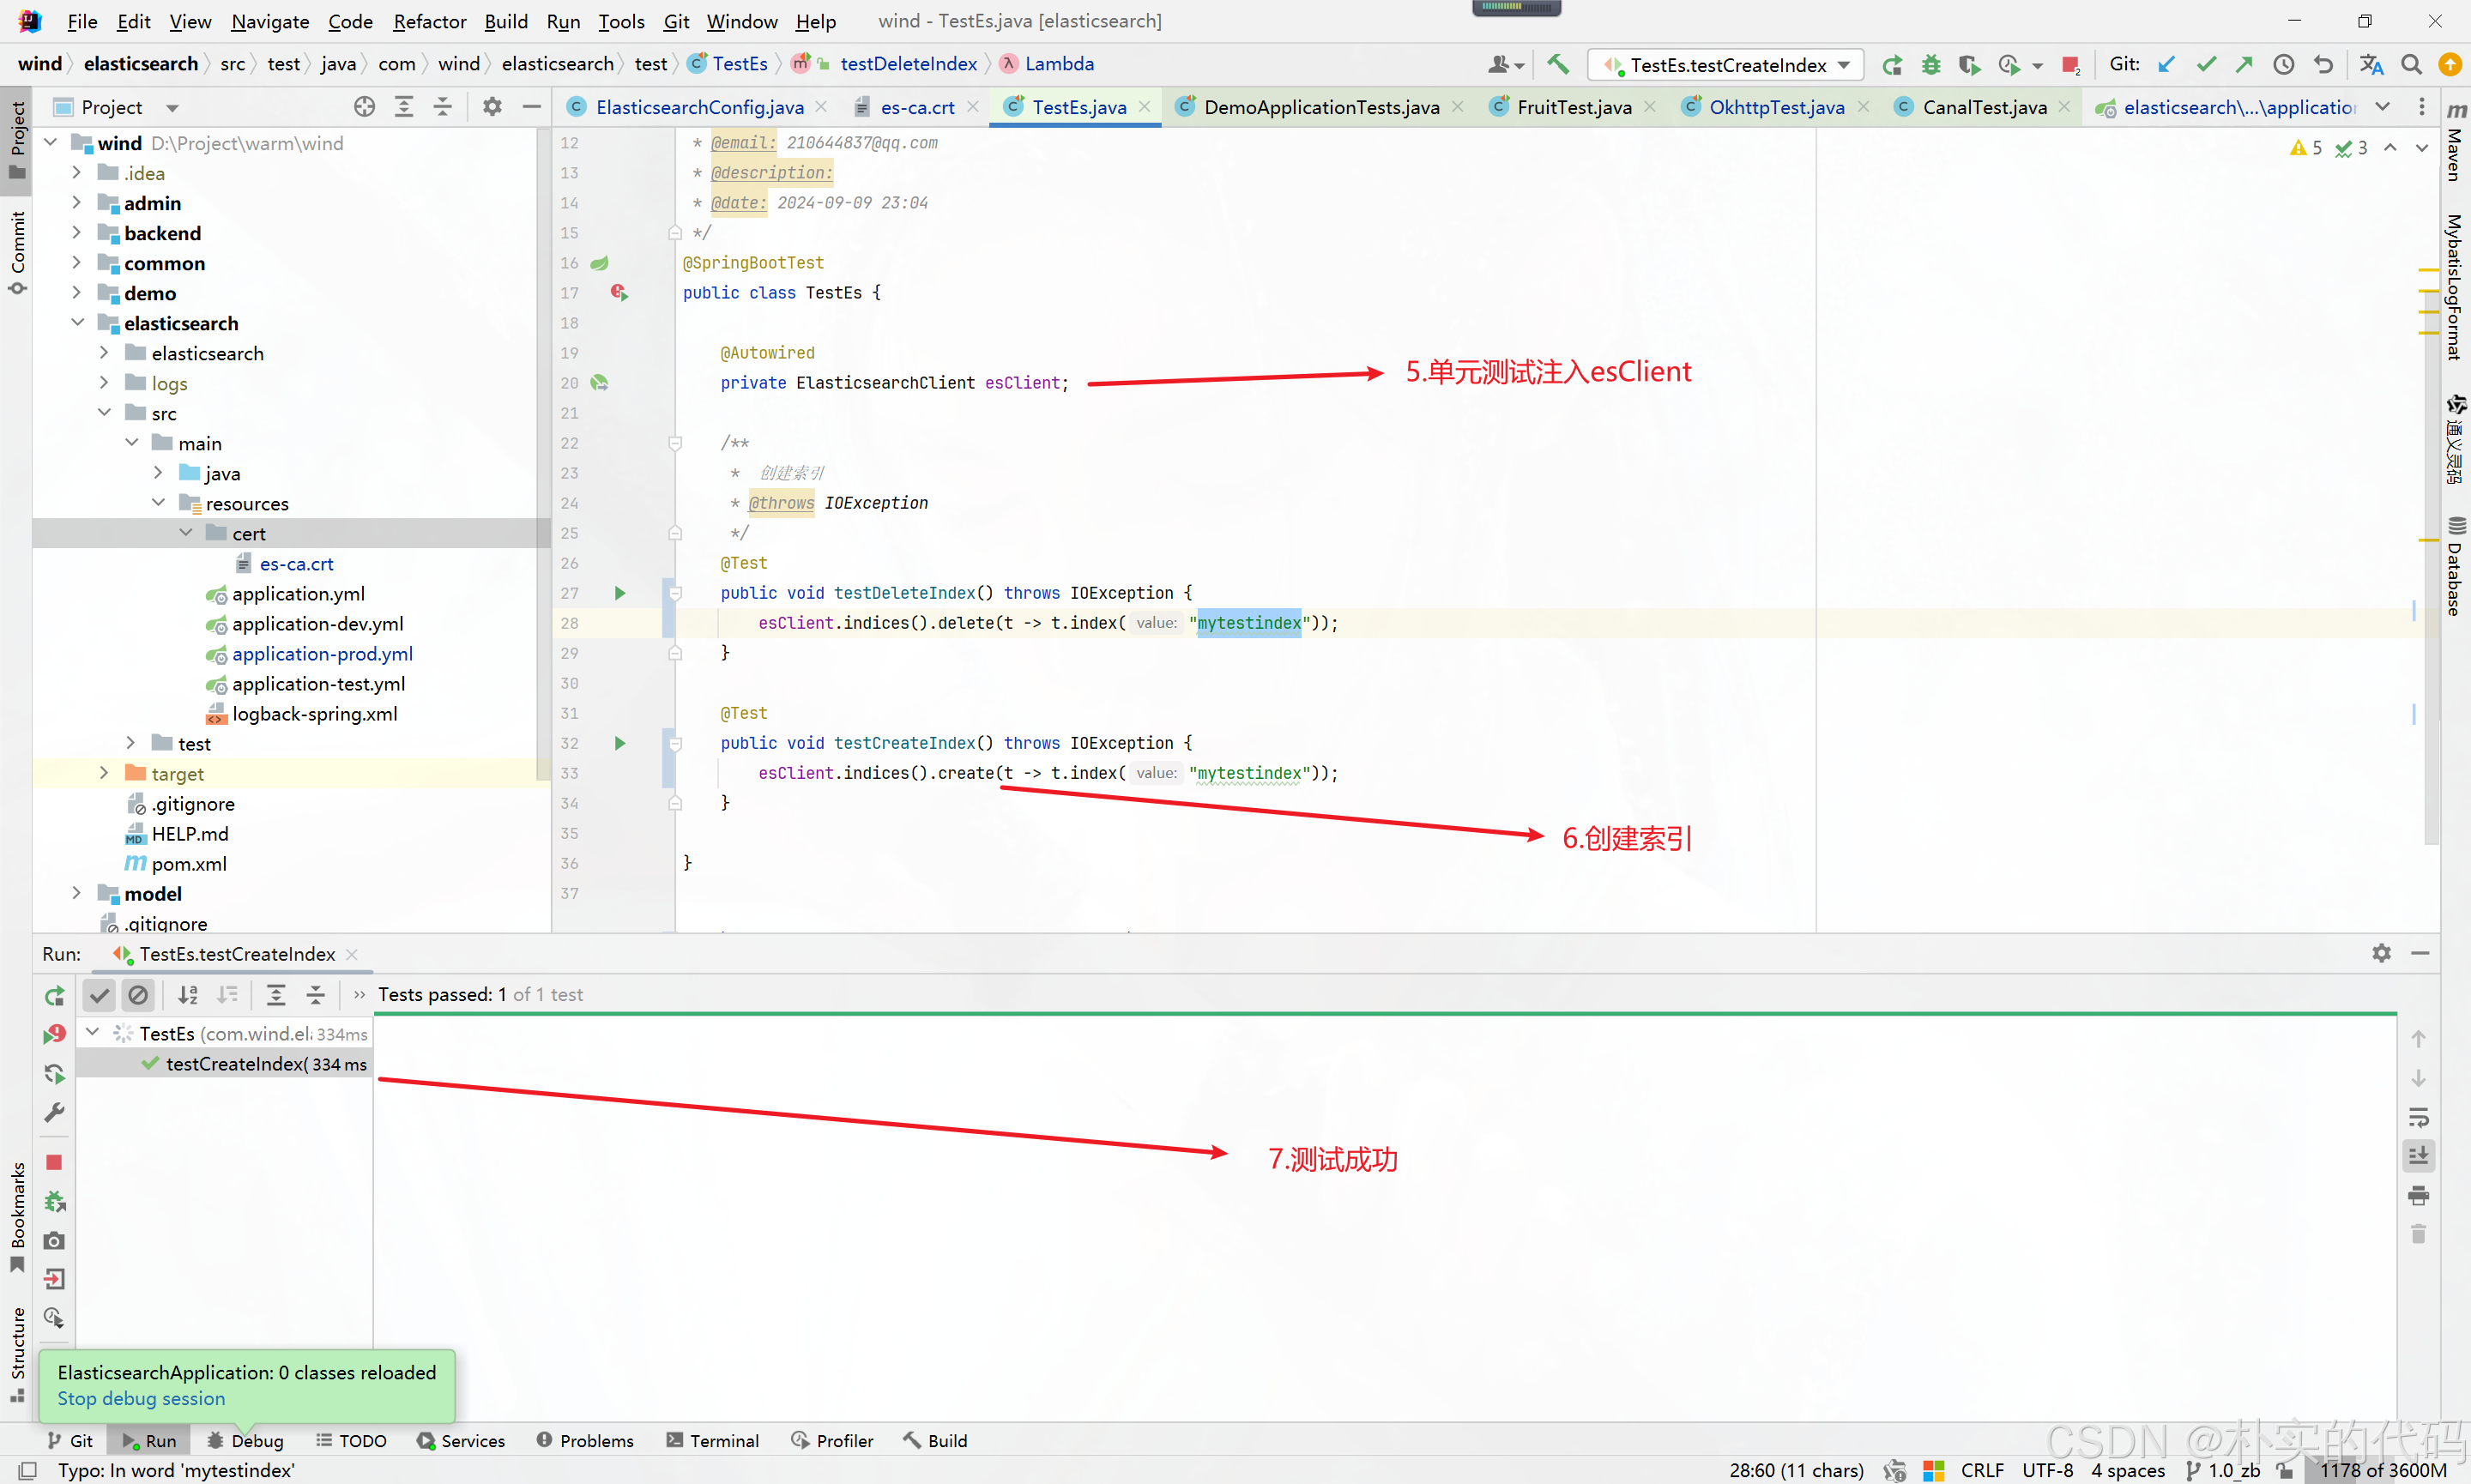The width and height of the screenshot is (2471, 1484).
Task: Open TestEs.testCreateIndex run configuration dropdown
Action: coord(1728,65)
